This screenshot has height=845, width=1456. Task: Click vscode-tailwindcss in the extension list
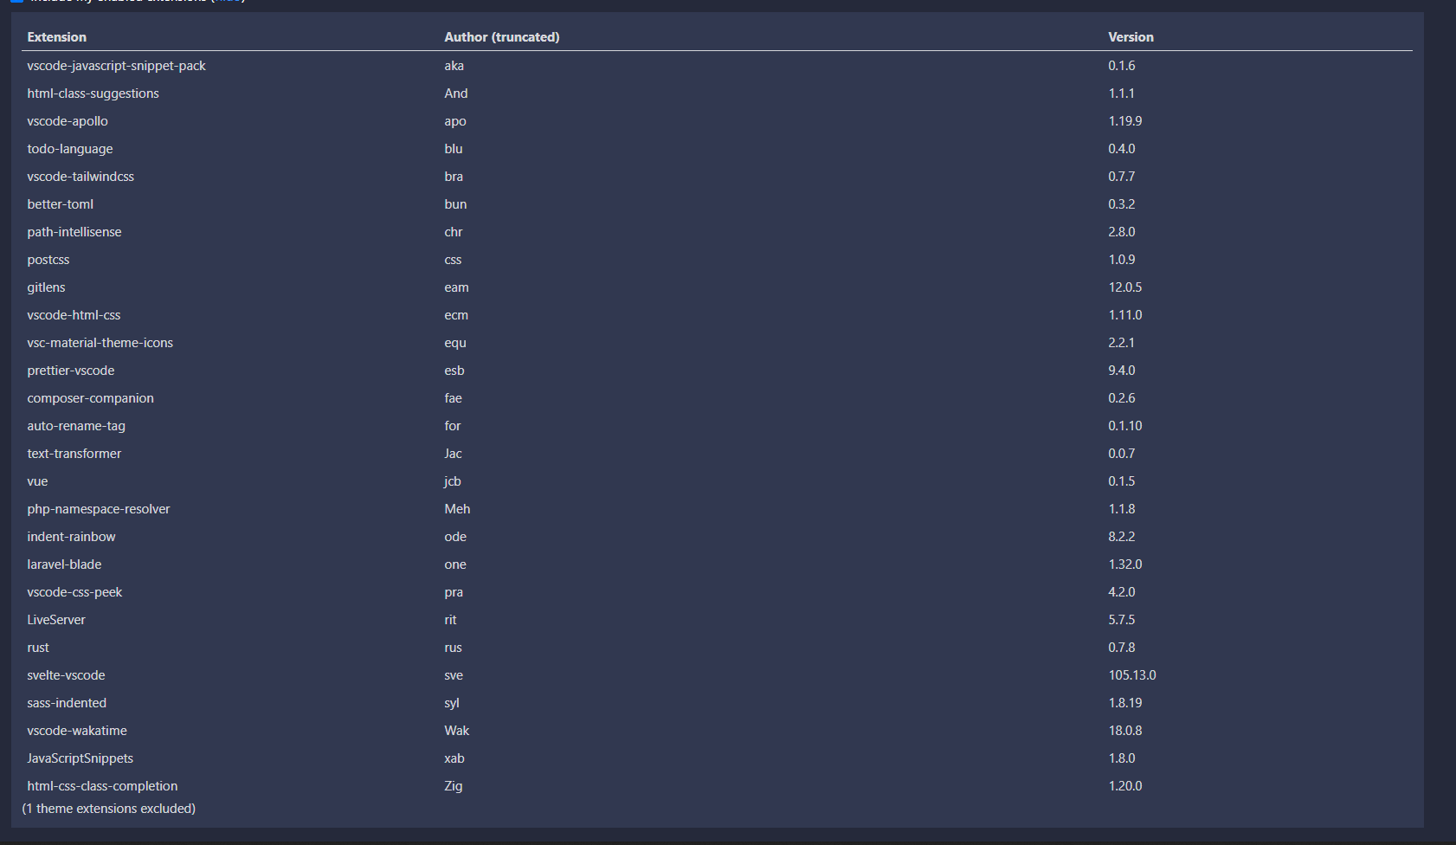pos(81,177)
